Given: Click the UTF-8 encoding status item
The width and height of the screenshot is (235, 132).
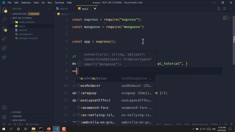Looking at the screenshot, I should pyautogui.click(x=178, y=124).
